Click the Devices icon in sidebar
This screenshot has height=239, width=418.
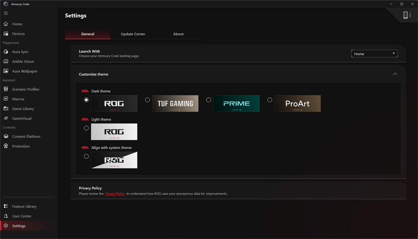click(x=6, y=33)
